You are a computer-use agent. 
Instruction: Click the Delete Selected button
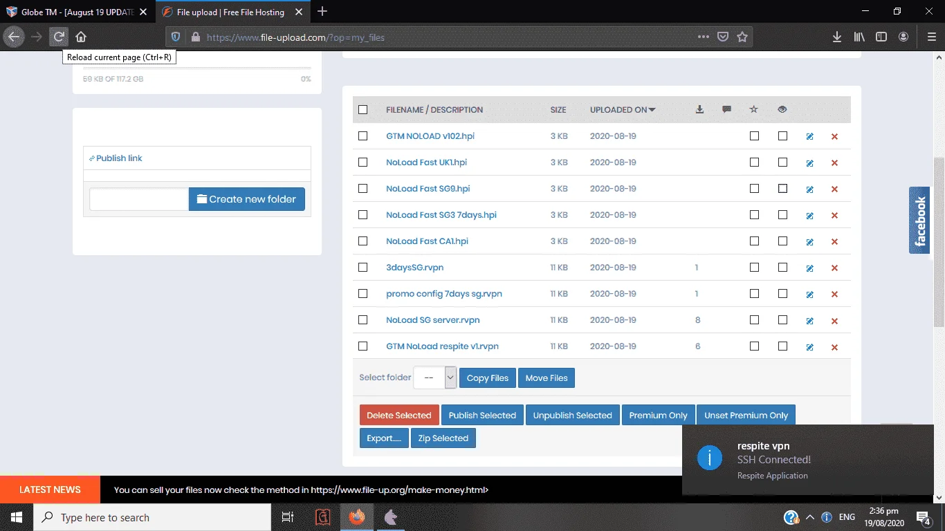pyautogui.click(x=399, y=416)
